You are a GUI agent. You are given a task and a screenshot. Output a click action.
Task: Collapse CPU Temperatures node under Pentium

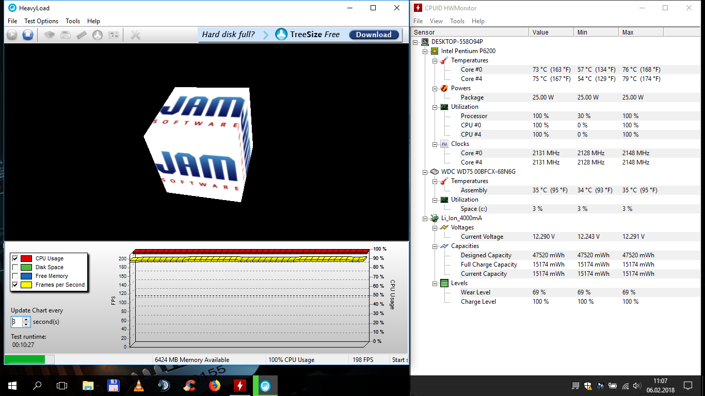[435, 60]
